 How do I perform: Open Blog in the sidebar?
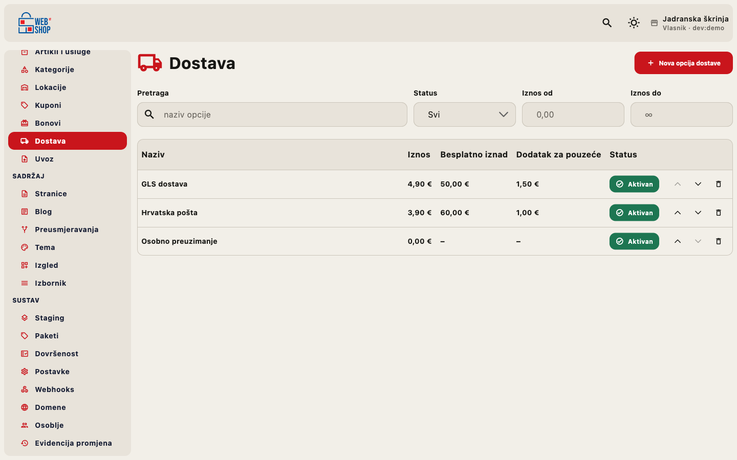pos(68,212)
